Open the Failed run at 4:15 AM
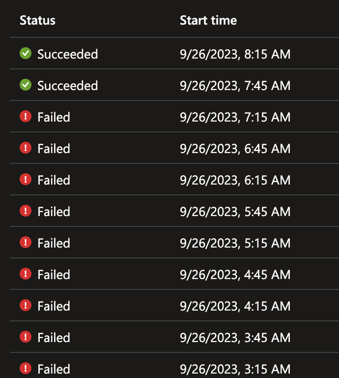 [x=54, y=306]
